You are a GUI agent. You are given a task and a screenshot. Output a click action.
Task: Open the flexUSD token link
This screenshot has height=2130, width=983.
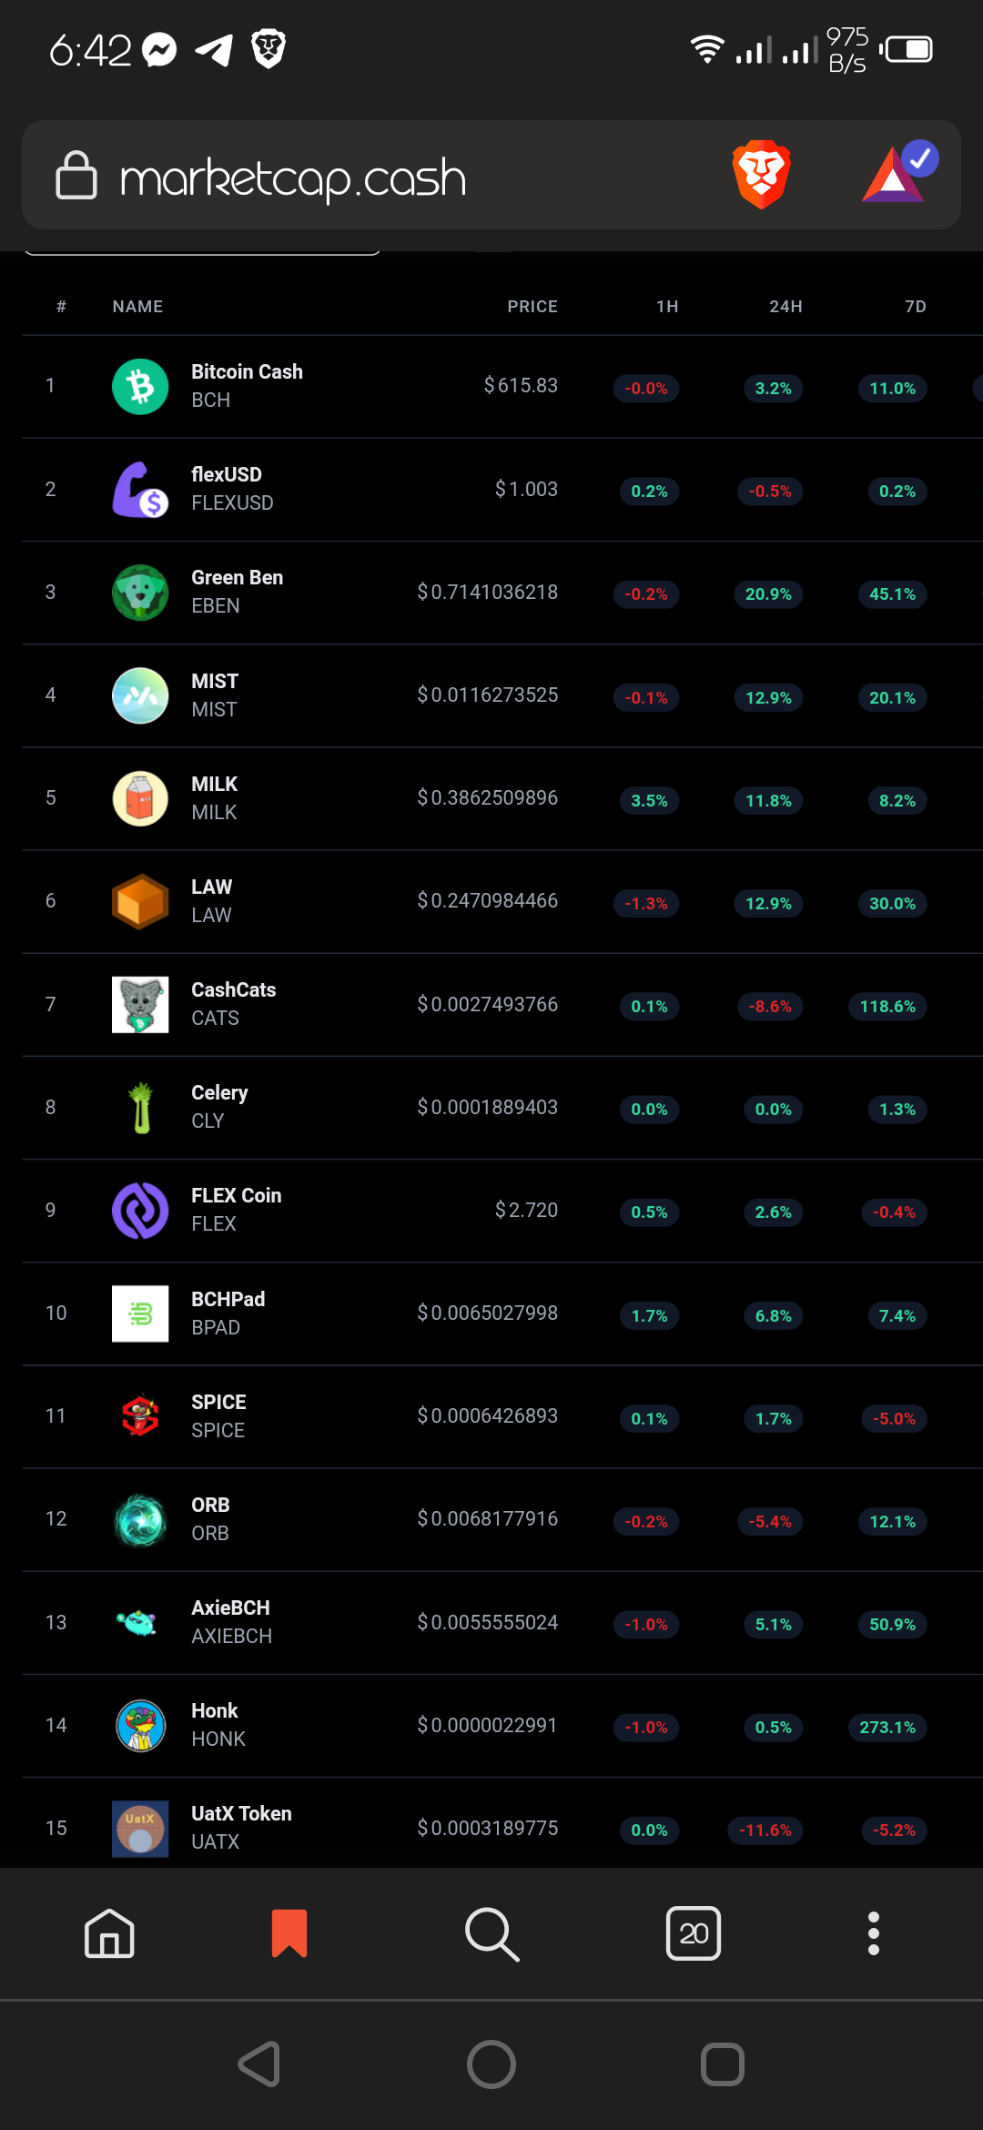coord(227,474)
